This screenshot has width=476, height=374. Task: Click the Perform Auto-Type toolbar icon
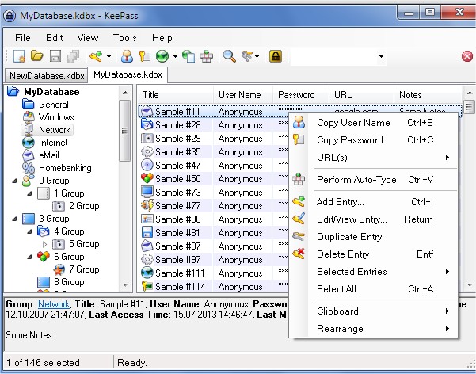[x=208, y=56]
